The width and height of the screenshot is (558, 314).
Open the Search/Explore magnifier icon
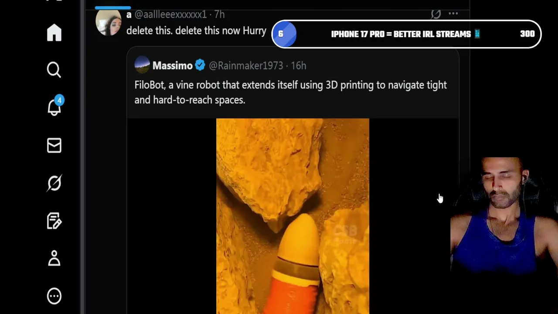[54, 70]
